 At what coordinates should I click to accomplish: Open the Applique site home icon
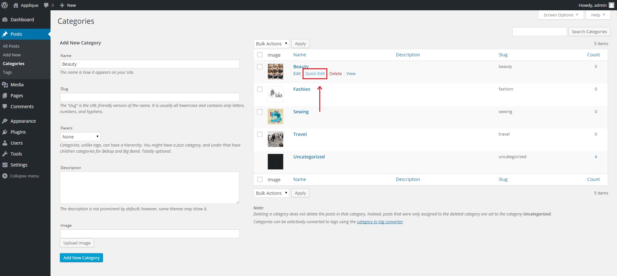[x=16, y=5]
